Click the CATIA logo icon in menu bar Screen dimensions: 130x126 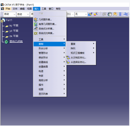(x=2, y=9)
